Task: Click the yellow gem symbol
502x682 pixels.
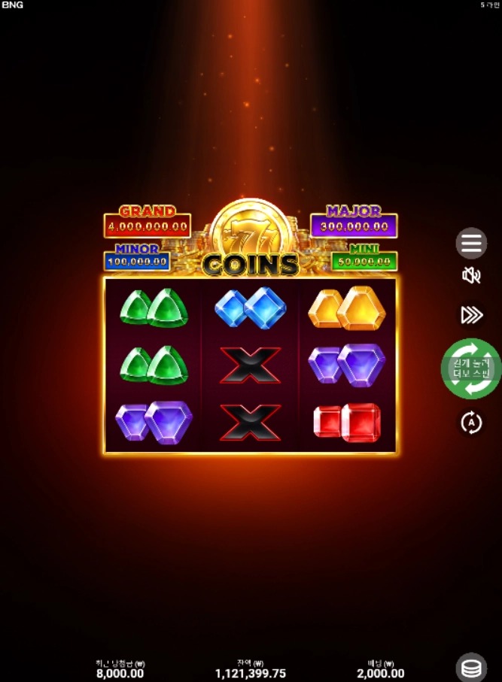Action: coord(347,308)
